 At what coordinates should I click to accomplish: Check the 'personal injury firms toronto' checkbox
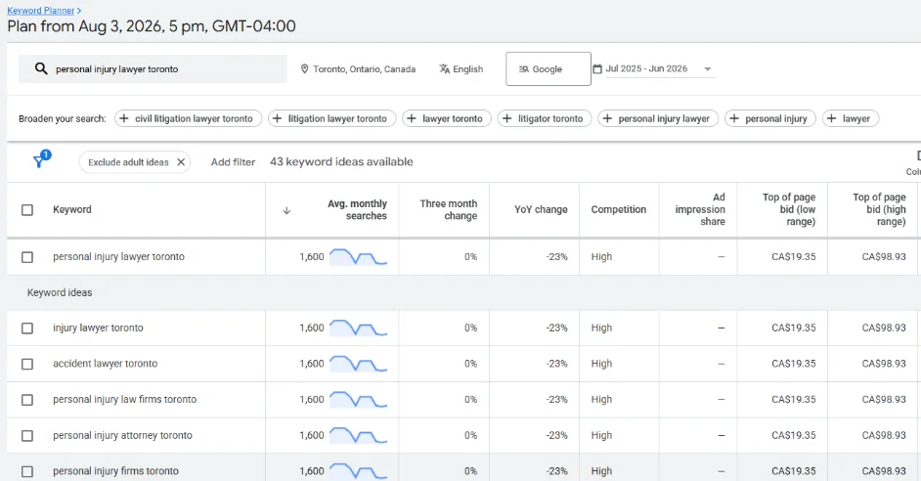pos(27,471)
